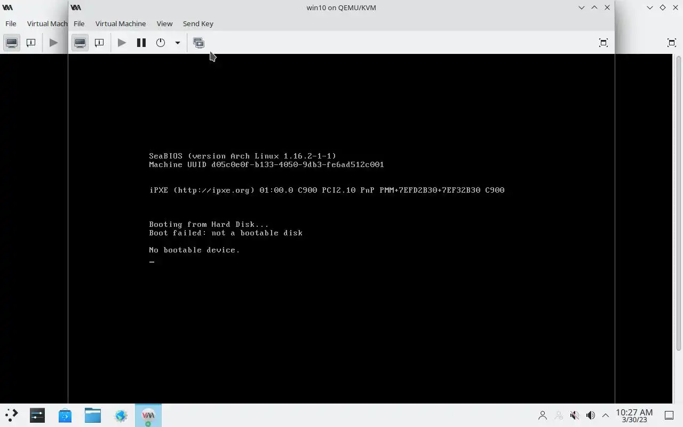Click the user icon in system tray

coord(543,415)
